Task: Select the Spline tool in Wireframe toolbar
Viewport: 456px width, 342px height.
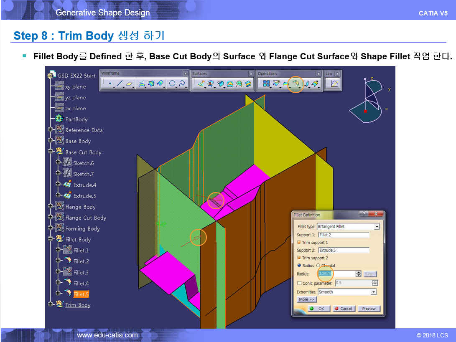Action: click(182, 84)
